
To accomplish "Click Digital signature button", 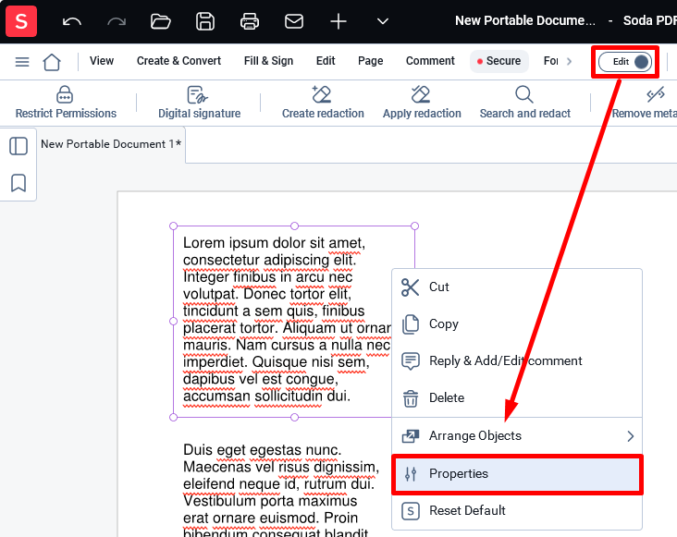I will (199, 103).
